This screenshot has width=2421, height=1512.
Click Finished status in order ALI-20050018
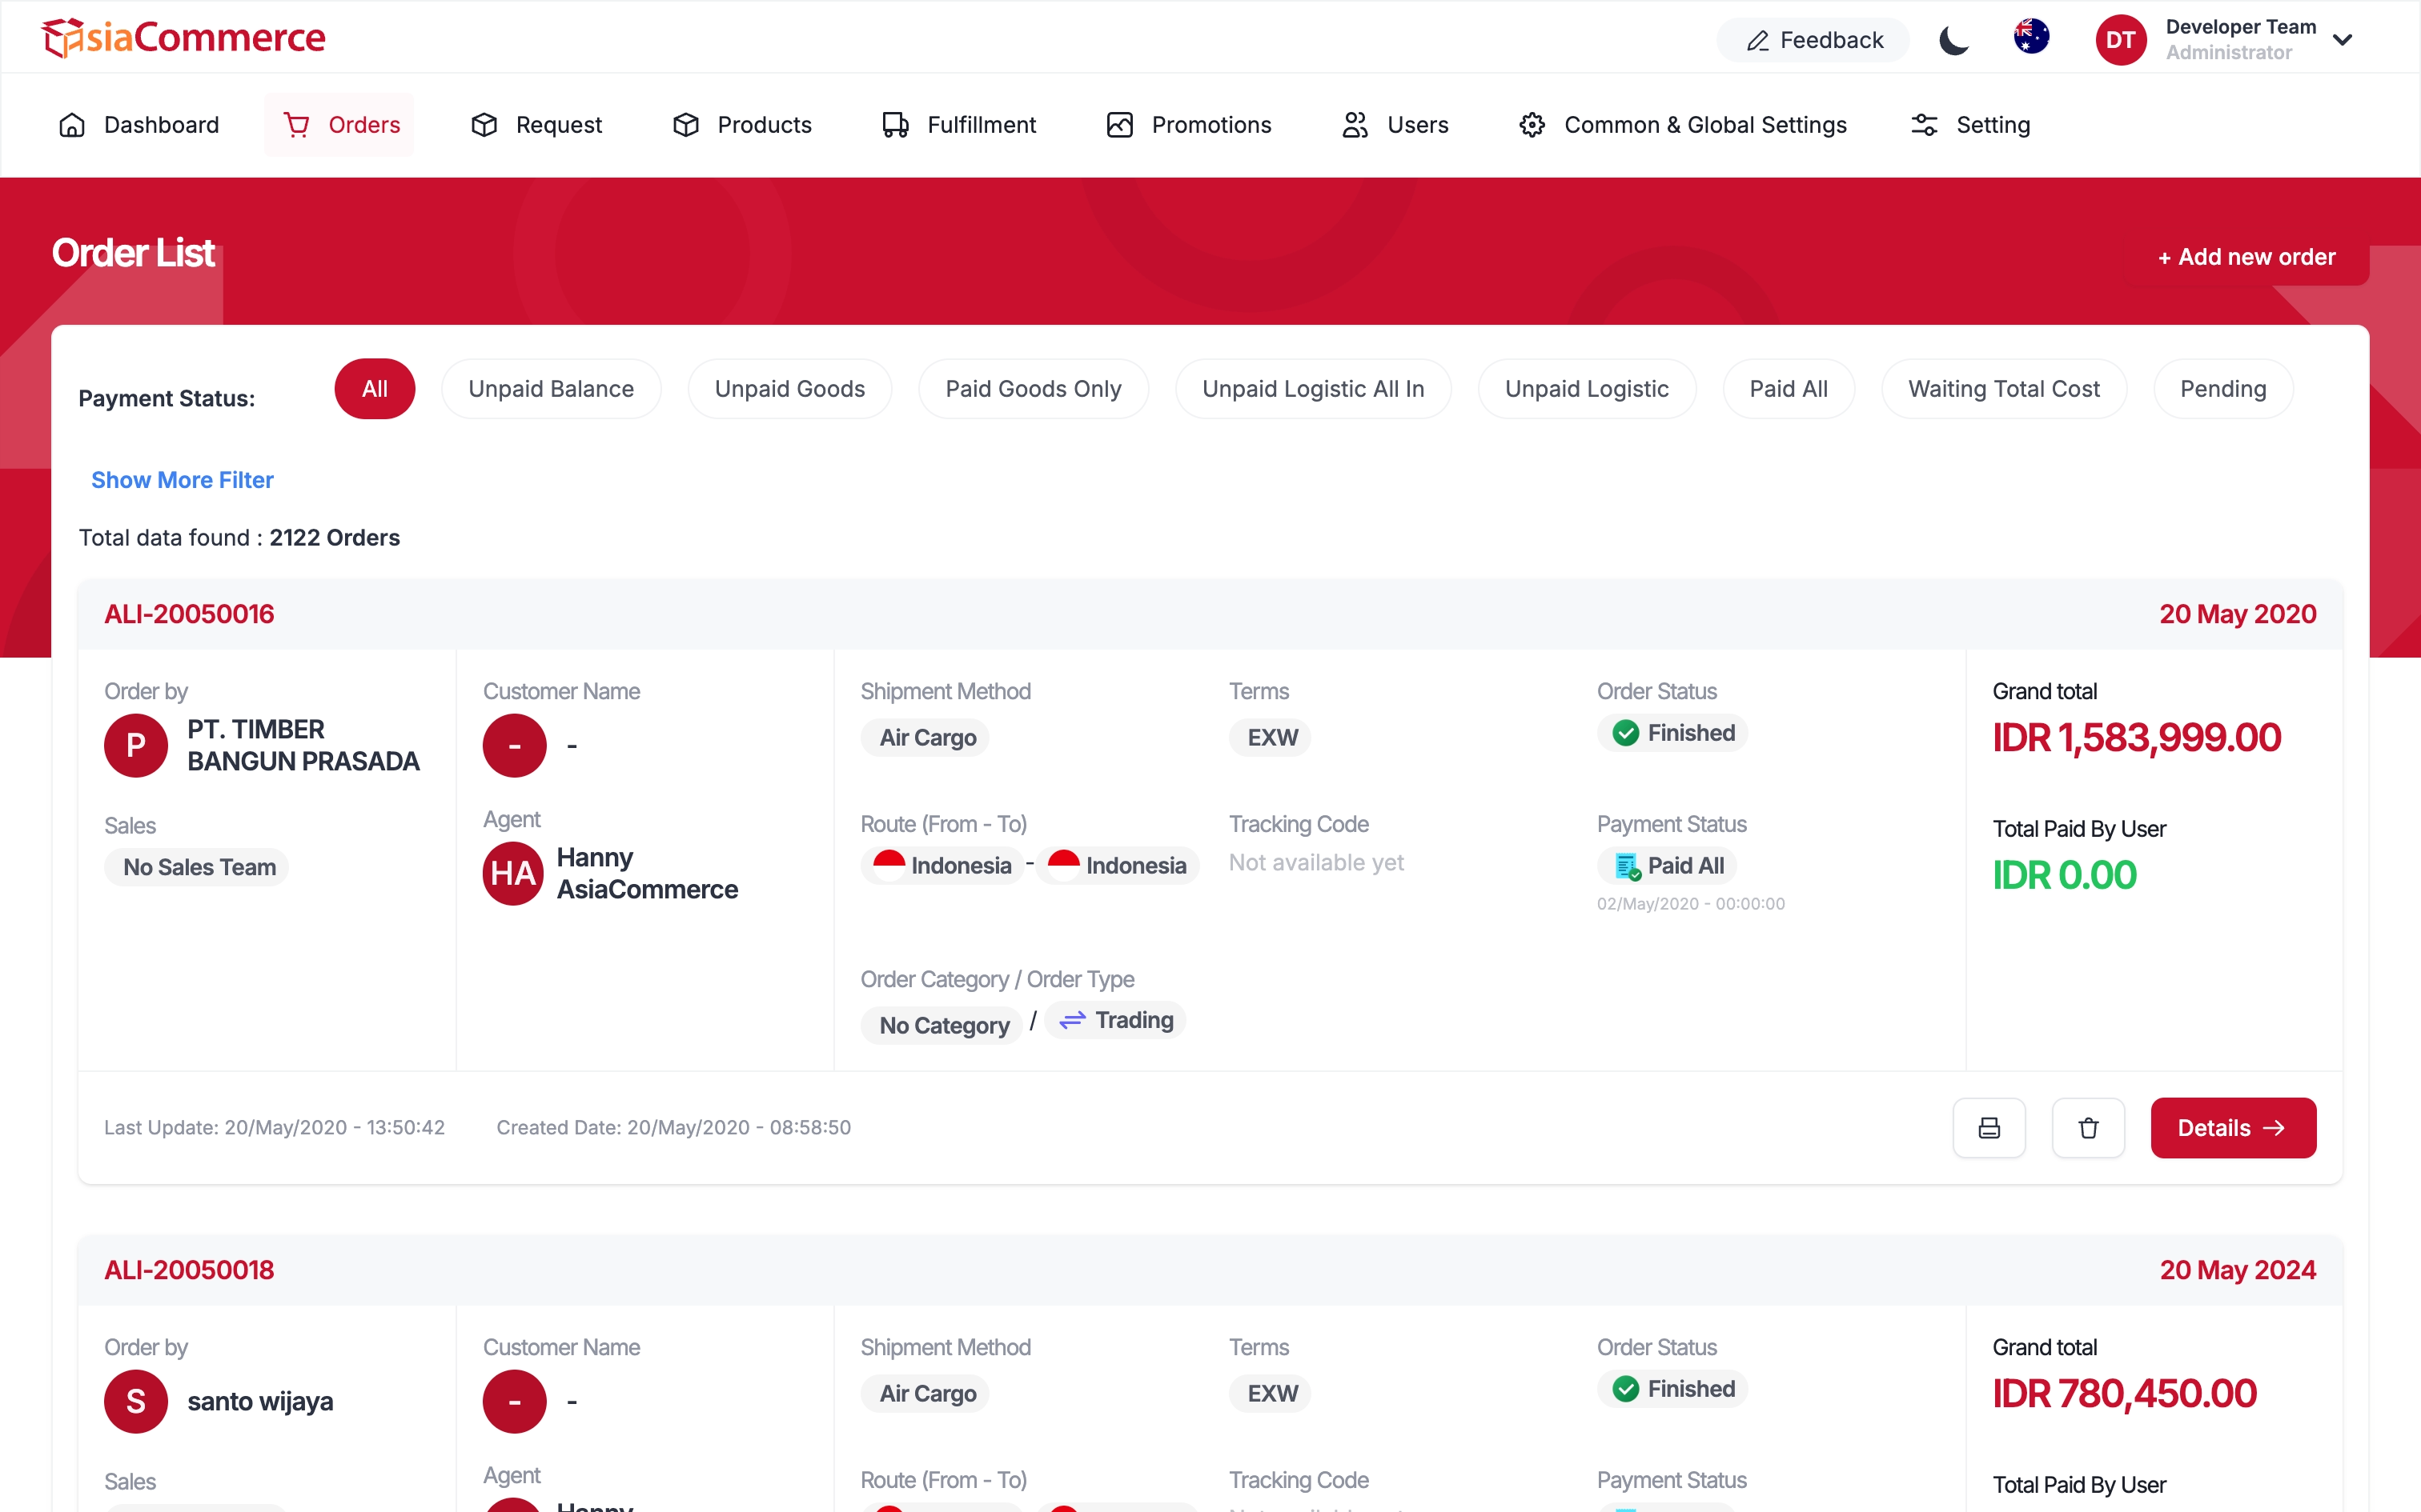click(x=1672, y=1389)
